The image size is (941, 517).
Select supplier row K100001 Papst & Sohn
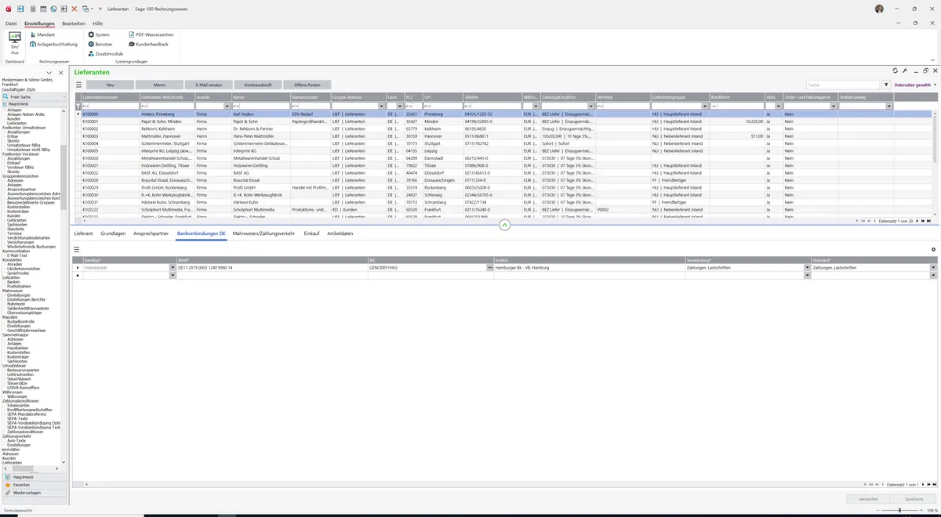[x=502, y=121]
